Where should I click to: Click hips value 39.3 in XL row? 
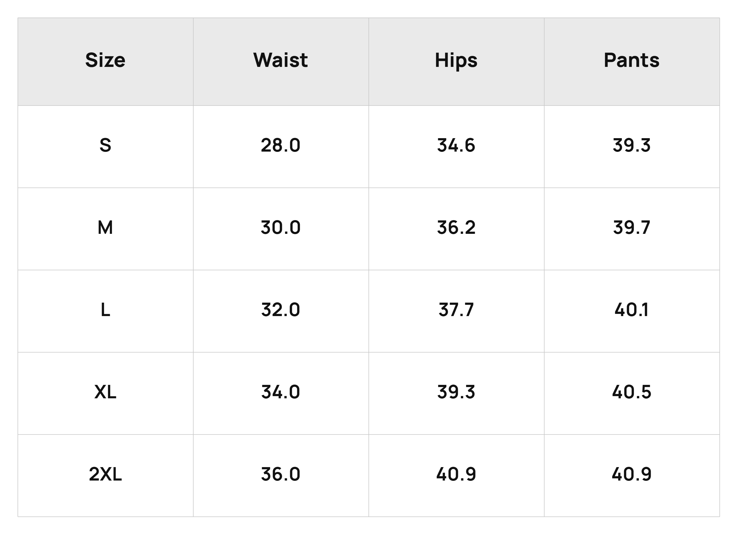[x=456, y=392]
